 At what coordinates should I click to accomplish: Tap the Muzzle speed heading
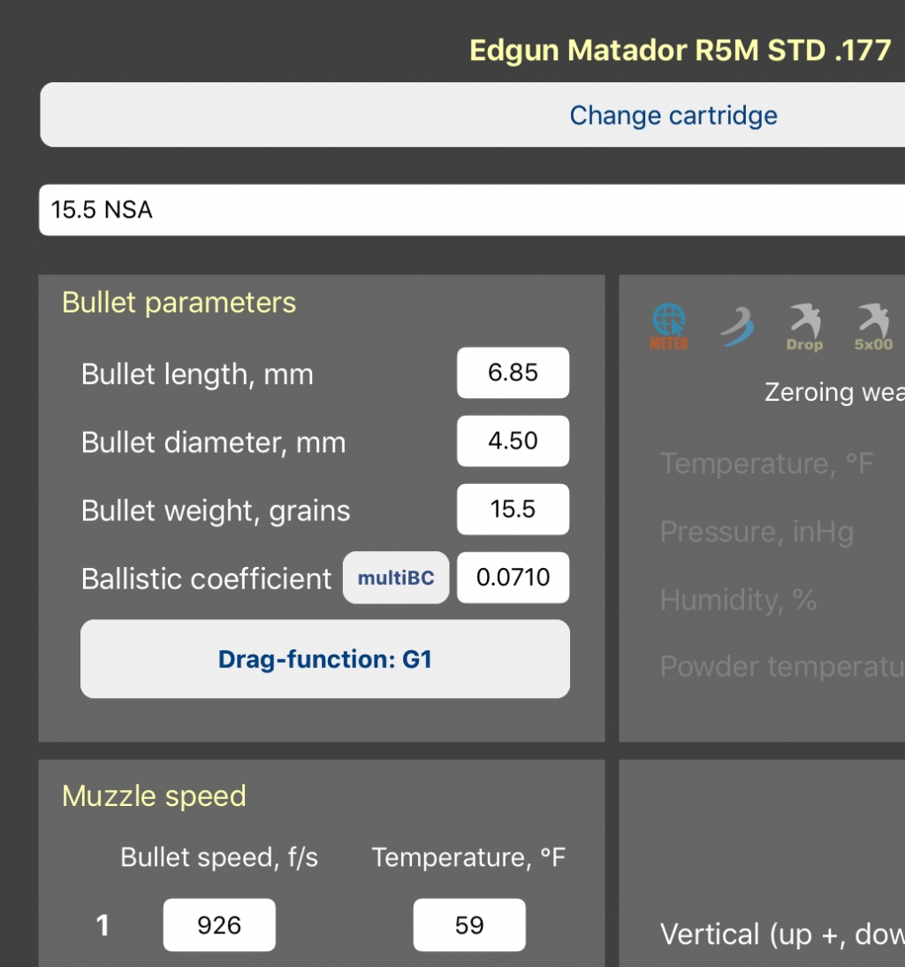(154, 796)
